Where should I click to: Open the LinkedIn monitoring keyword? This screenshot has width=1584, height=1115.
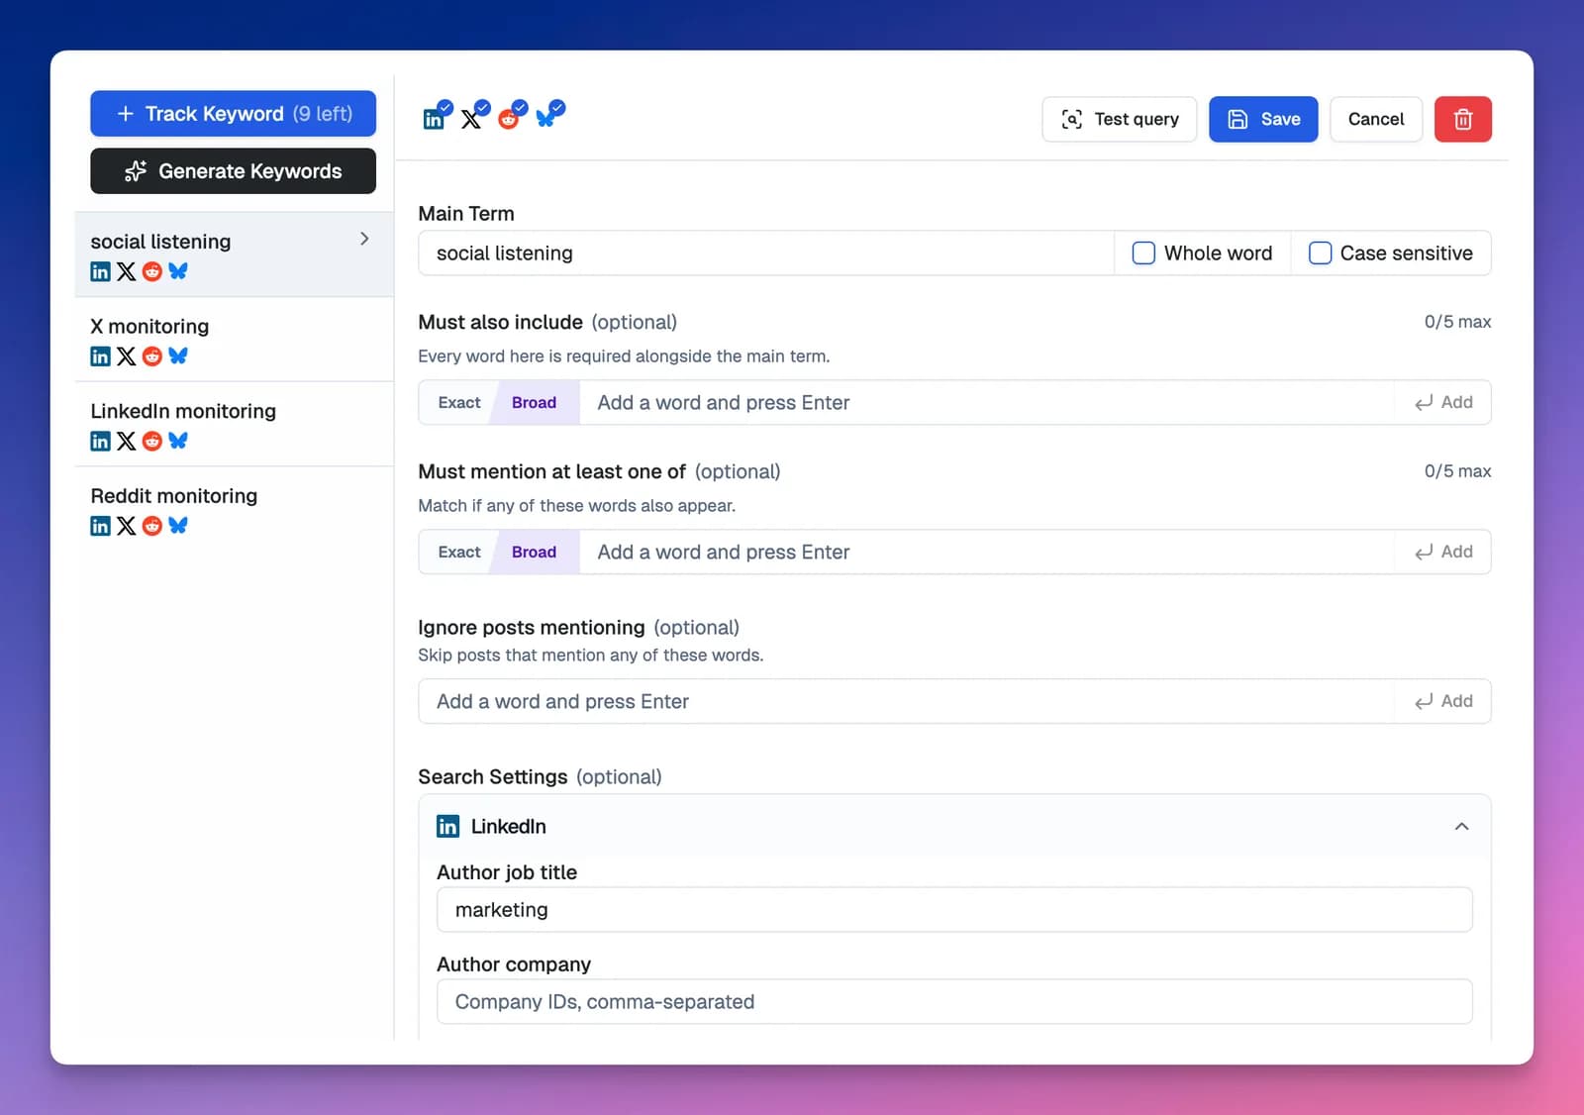point(234,424)
